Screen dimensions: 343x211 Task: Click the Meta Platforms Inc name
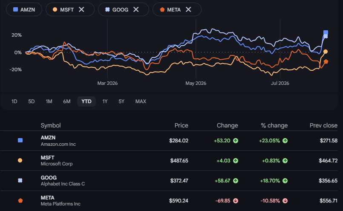pyautogui.click(x=61, y=204)
